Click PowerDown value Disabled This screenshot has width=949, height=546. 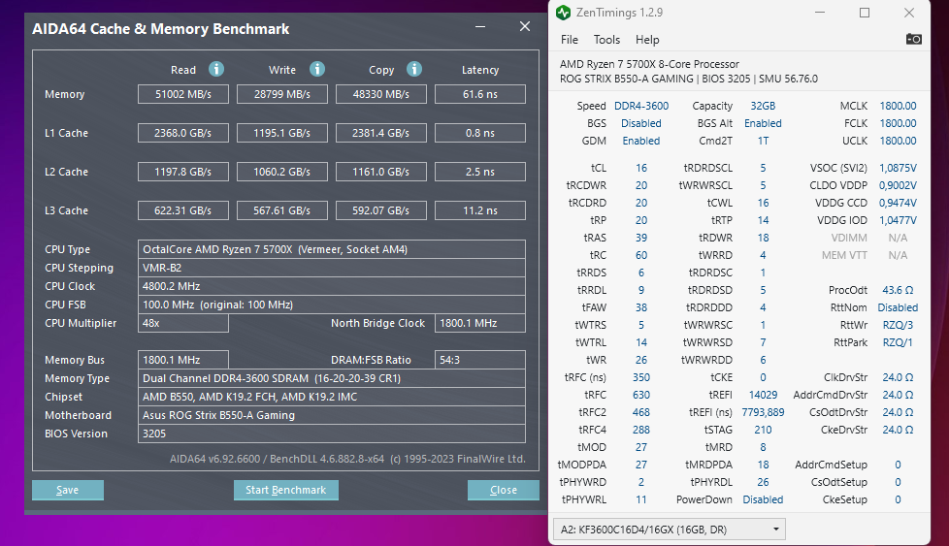[x=763, y=500]
